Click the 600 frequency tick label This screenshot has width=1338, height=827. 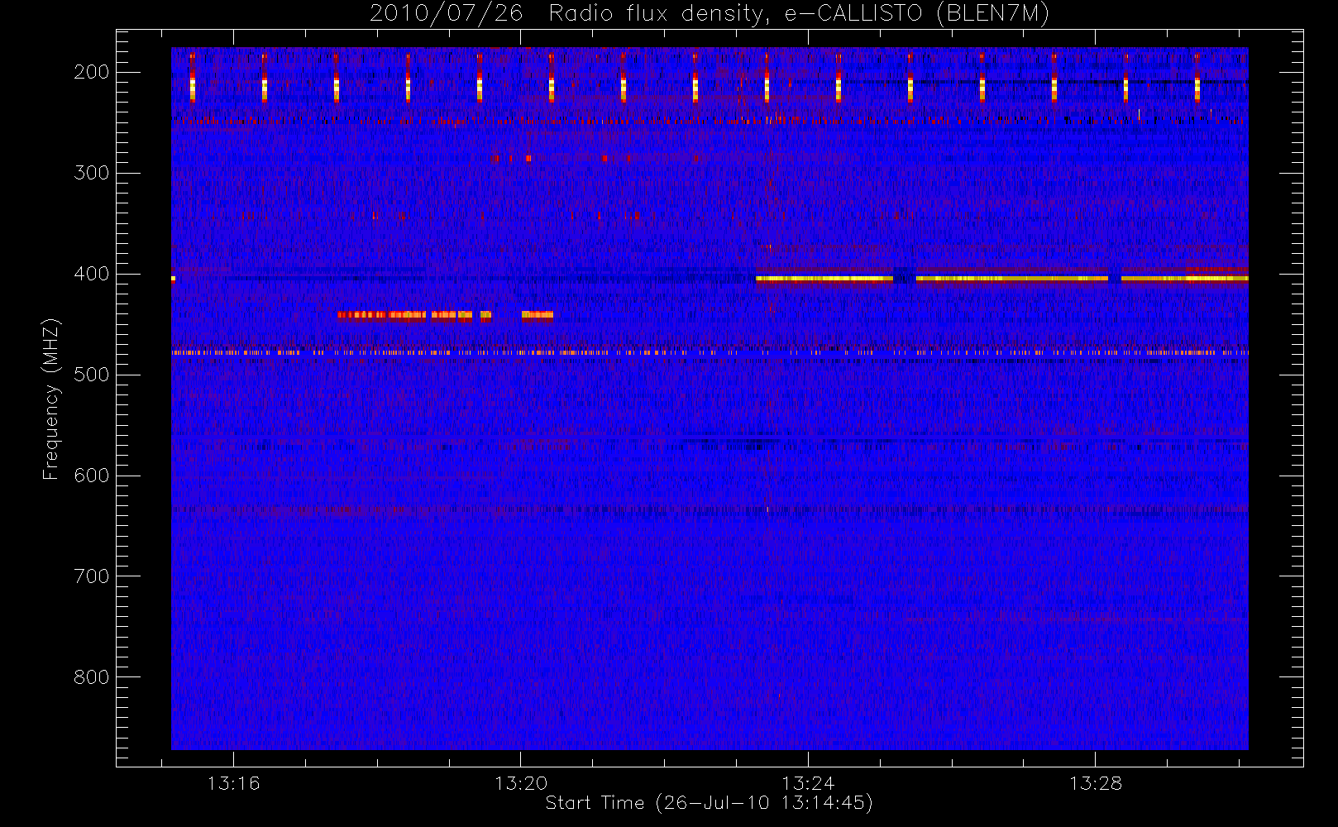pos(92,476)
